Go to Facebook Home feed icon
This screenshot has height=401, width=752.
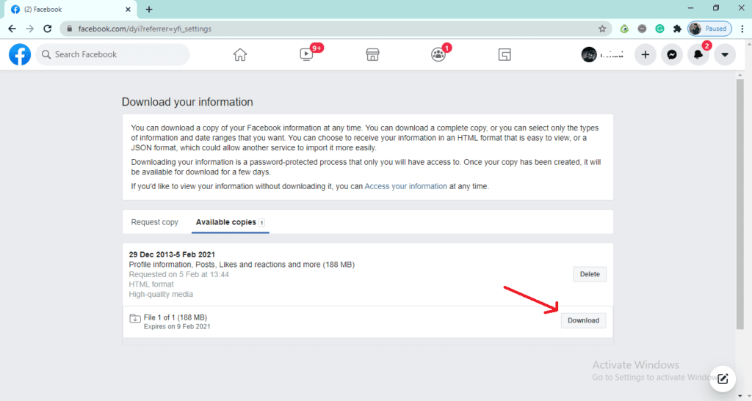[x=240, y=54]
